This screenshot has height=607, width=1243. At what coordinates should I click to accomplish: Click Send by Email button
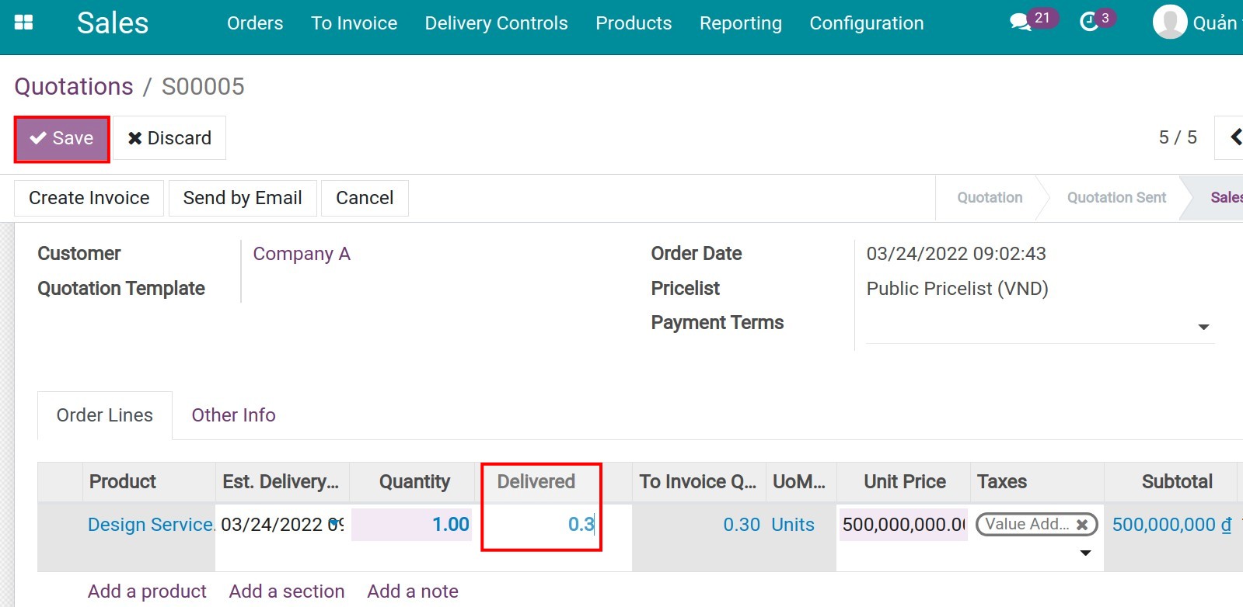coord(243,198)
